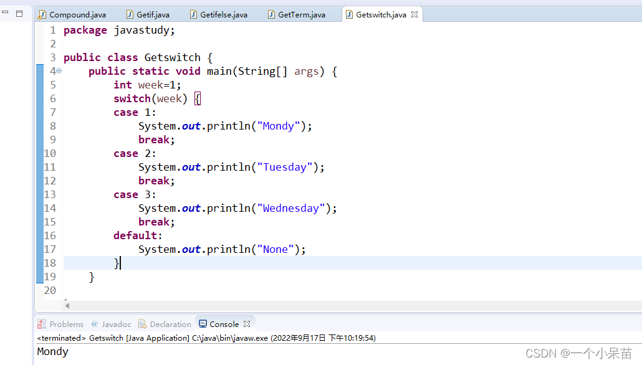Viewport: 642px width, 365px height.
Task: Click line number 1 in the gutter
Action: (x=53, y=31)
